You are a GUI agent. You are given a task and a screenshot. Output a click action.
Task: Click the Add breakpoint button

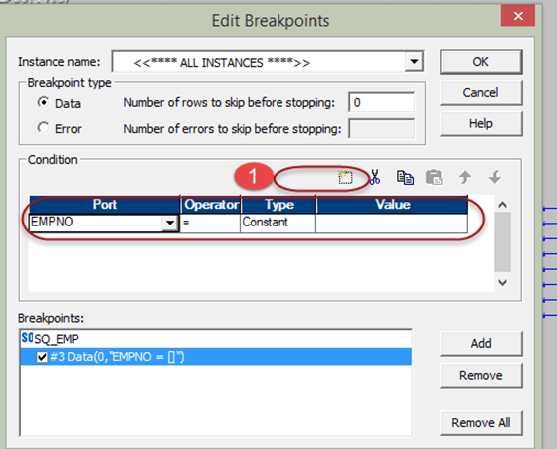(481, 344)
